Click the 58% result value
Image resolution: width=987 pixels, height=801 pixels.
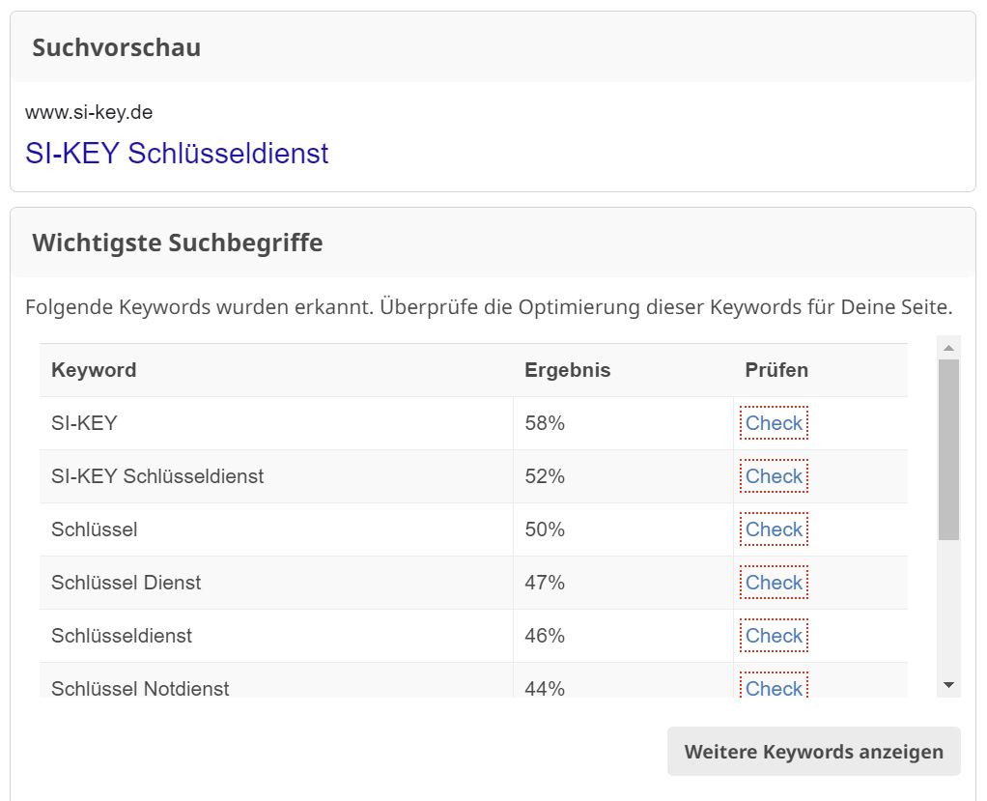pos(545,423)
